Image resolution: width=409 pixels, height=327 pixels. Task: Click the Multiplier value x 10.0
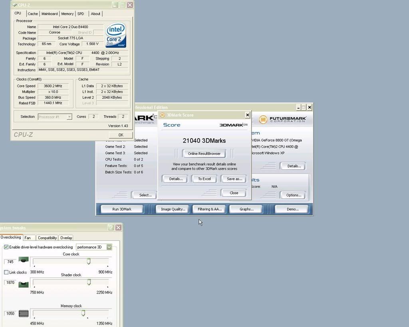click(x=53, y=91)
